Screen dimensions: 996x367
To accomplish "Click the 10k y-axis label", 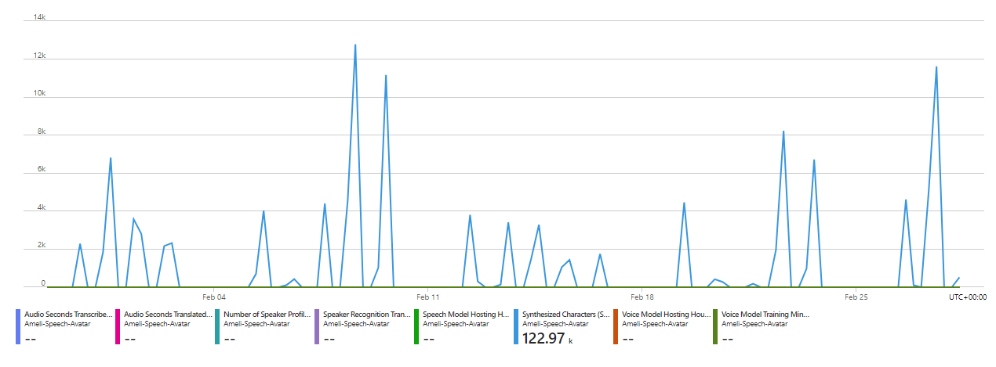I will pyautogui.click(x=41, y=93).
